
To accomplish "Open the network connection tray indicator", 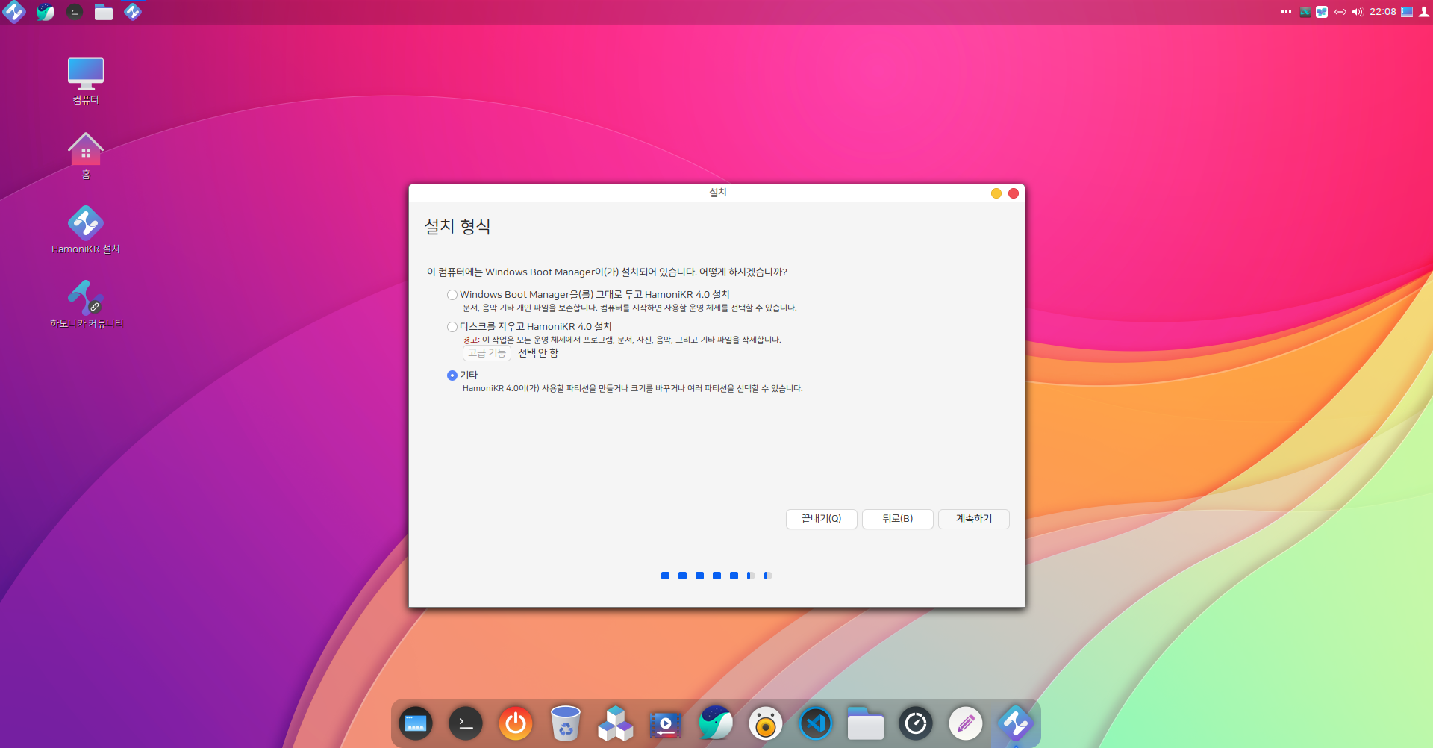I will tap(1340, 12).
